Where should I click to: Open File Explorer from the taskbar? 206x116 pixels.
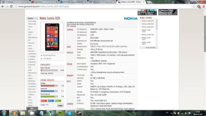[23, 113]
